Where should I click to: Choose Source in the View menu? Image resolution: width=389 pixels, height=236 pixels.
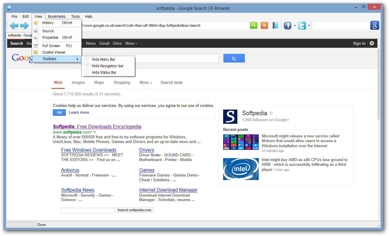57,31
